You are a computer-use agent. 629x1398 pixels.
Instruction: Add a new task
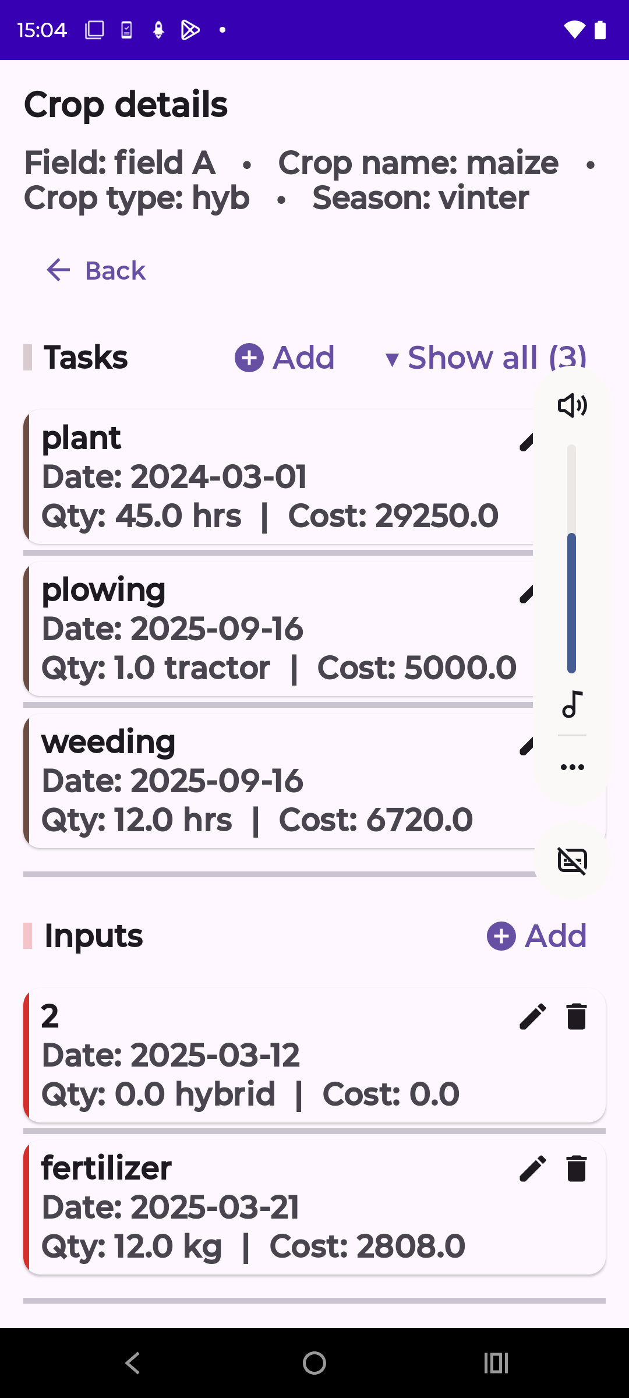(285, 358)
